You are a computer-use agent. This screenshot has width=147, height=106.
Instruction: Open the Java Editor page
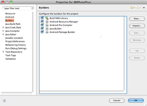tap(11, 34)
